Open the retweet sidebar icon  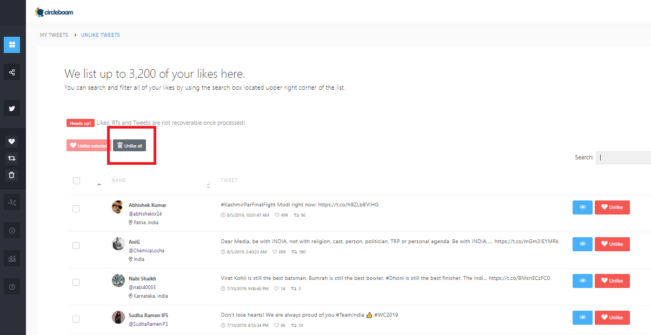(x=12, y=158)
